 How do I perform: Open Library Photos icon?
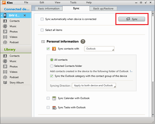5,66
